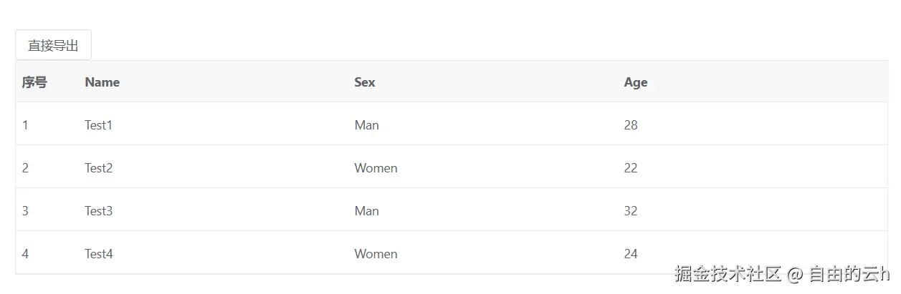Click the age value 28
901x294 pixels.
631,125
